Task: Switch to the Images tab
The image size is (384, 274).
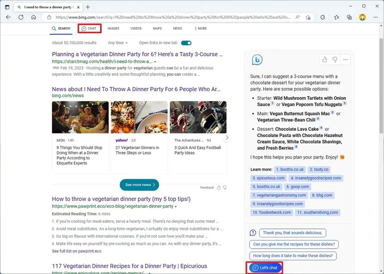Action: (113, 29)
